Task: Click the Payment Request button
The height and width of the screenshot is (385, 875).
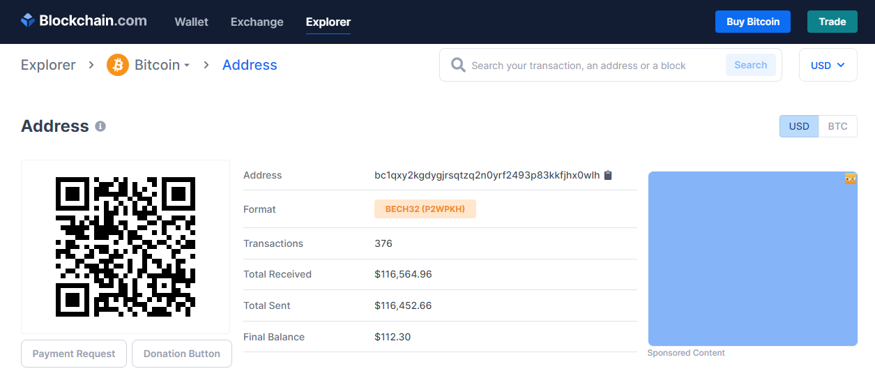Action: 74,354
